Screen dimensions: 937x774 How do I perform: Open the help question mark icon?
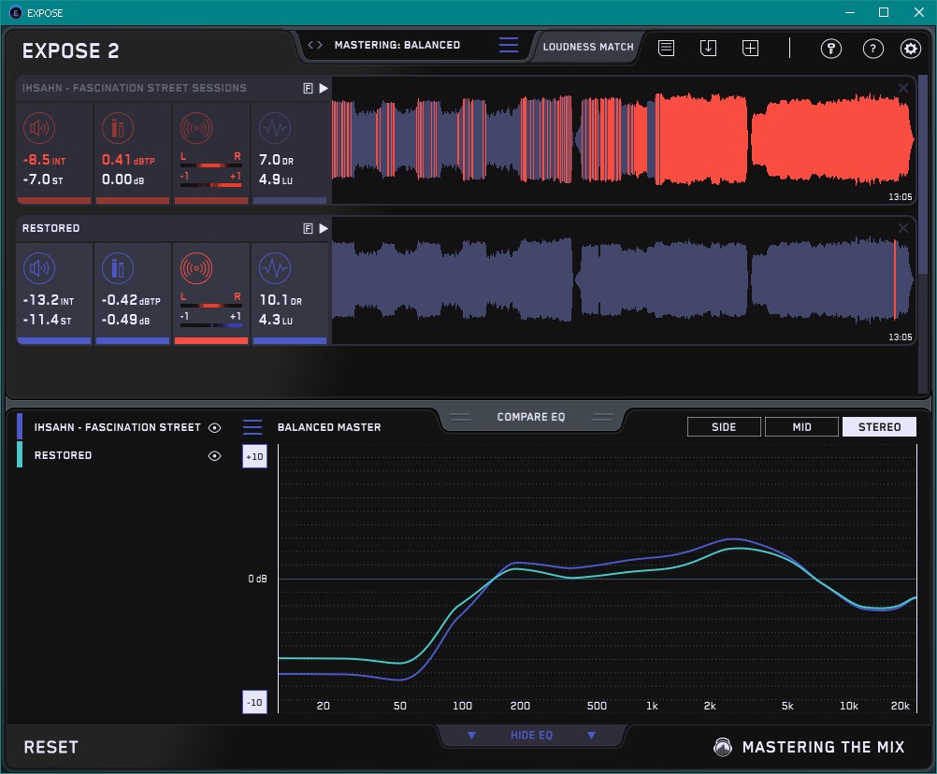tap(872, 49)
